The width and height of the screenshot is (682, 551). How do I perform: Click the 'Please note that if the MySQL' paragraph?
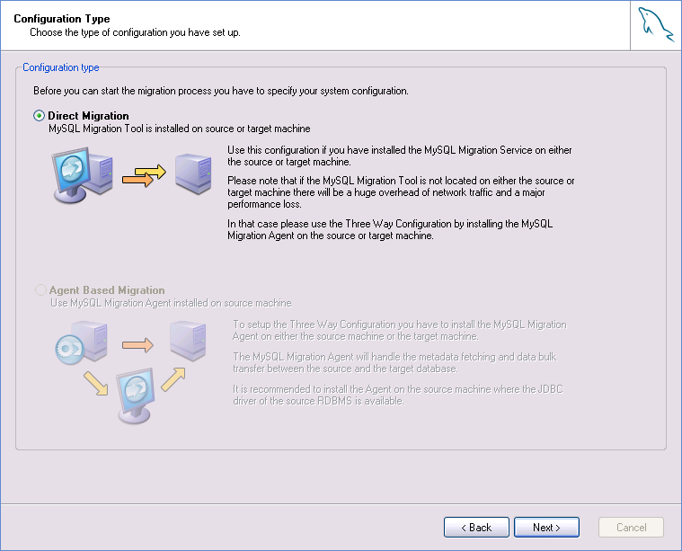(401, 192)
